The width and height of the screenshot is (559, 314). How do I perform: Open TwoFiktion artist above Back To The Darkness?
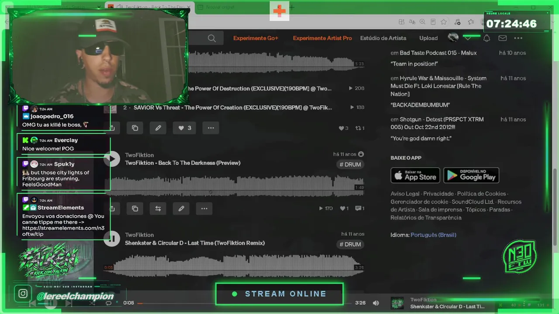coord(139,155)
